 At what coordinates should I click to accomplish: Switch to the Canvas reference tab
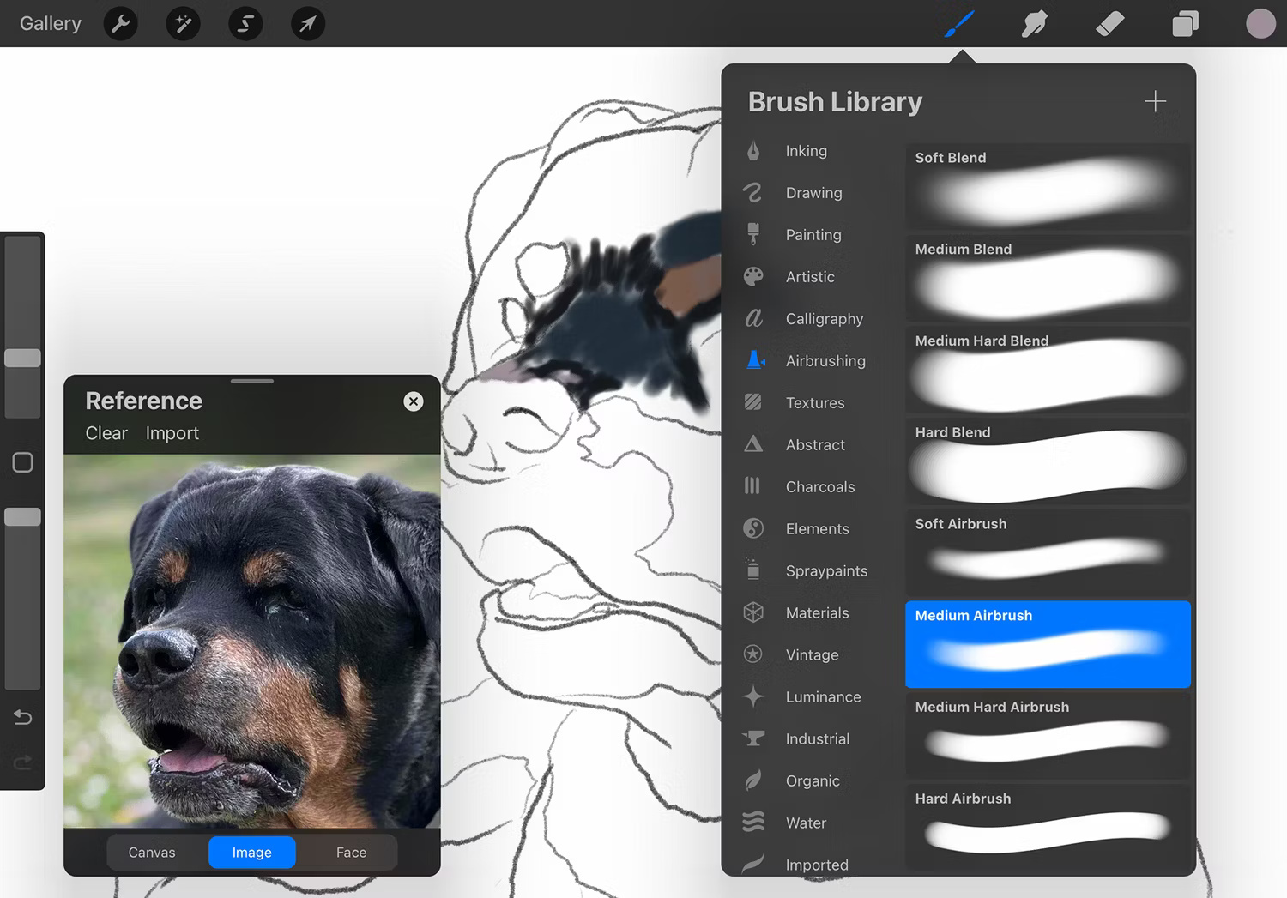[152, 852]
